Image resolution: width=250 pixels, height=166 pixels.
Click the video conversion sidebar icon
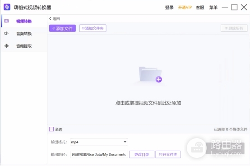pyautogui.click(x=6, y=21)
